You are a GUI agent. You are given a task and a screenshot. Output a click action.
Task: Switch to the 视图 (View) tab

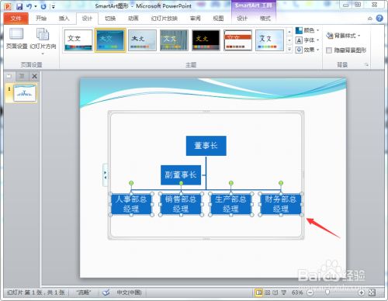(x=218, y=19)
